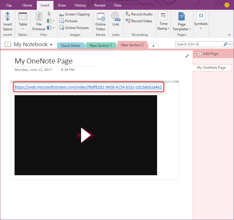The width and height of the screenshot is (234, 220).
Task: Click the Visio Diagram icon
Action: pyautogui.click(x=49, y=28)
